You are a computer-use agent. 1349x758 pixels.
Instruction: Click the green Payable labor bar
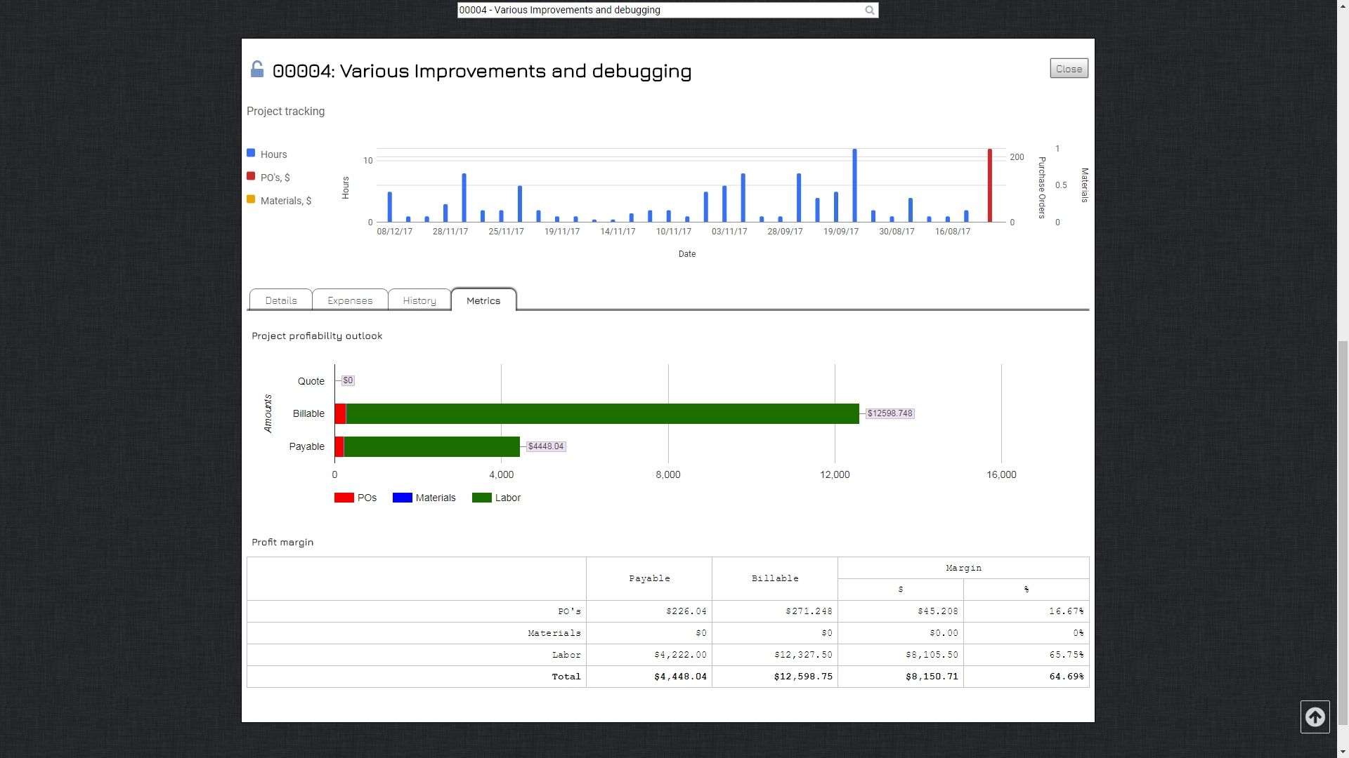click(x=431, y=446)
